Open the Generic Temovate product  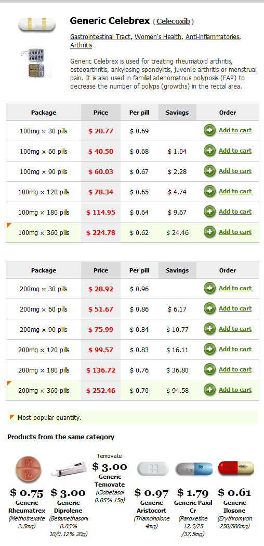(x=110, y=480)
